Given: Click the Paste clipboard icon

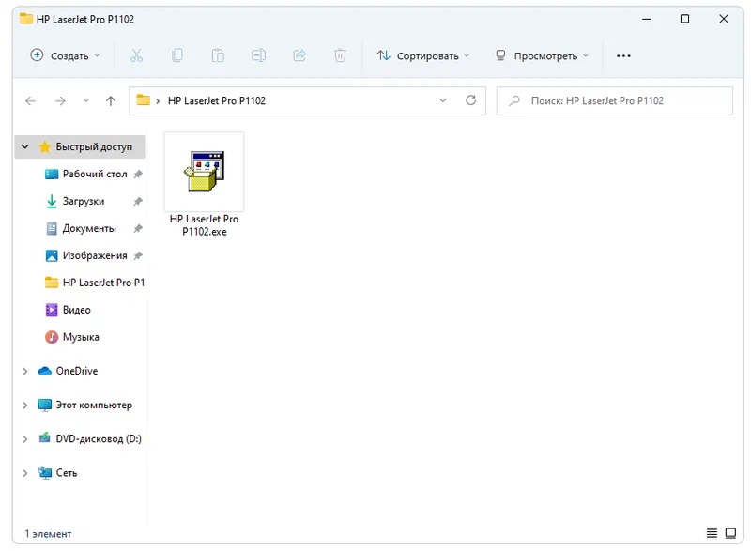Looking at the screenshot, I should click(x=218, y=55).
